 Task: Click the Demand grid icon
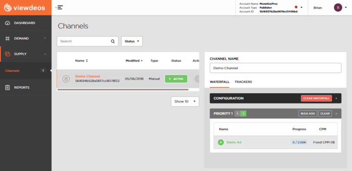pos(7,38)
